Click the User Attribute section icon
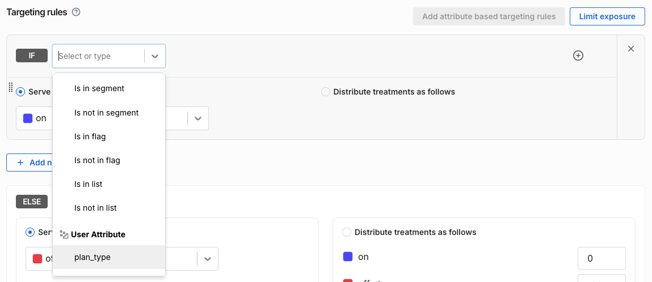 point(64,234)
